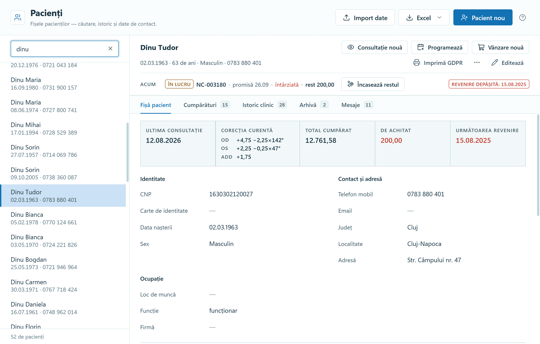
Task: Select Dinu Carmen in patient list
Action: click(63, 285)
